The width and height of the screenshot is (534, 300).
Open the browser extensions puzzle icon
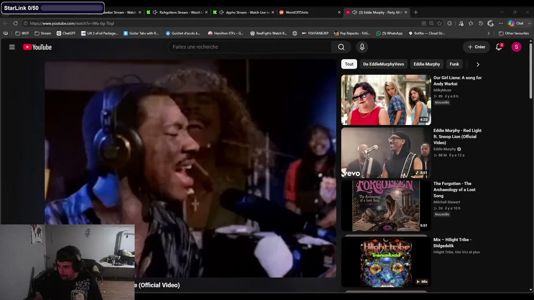[449, 23]
